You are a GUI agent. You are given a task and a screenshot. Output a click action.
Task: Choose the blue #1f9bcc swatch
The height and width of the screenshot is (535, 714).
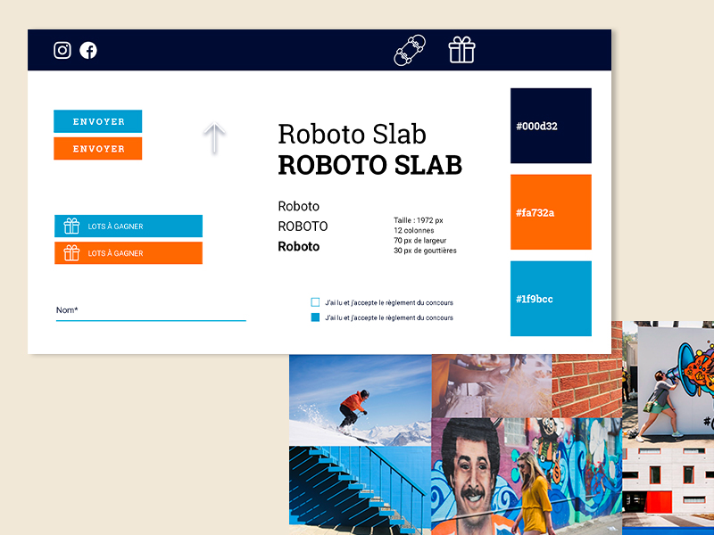(551, 299)
